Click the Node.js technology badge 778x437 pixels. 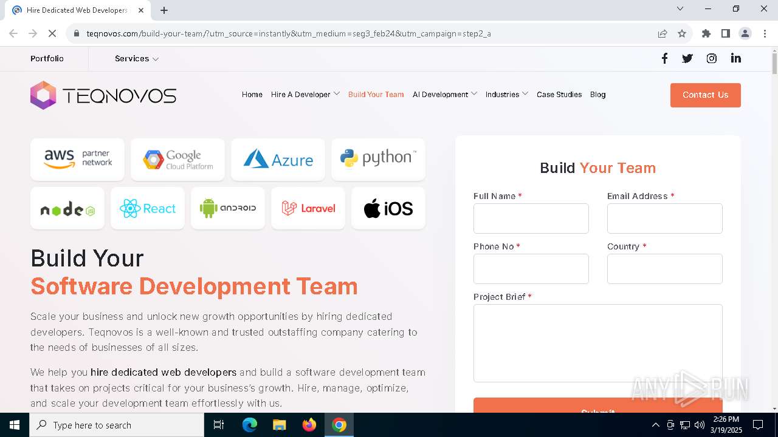coord(67,208)
